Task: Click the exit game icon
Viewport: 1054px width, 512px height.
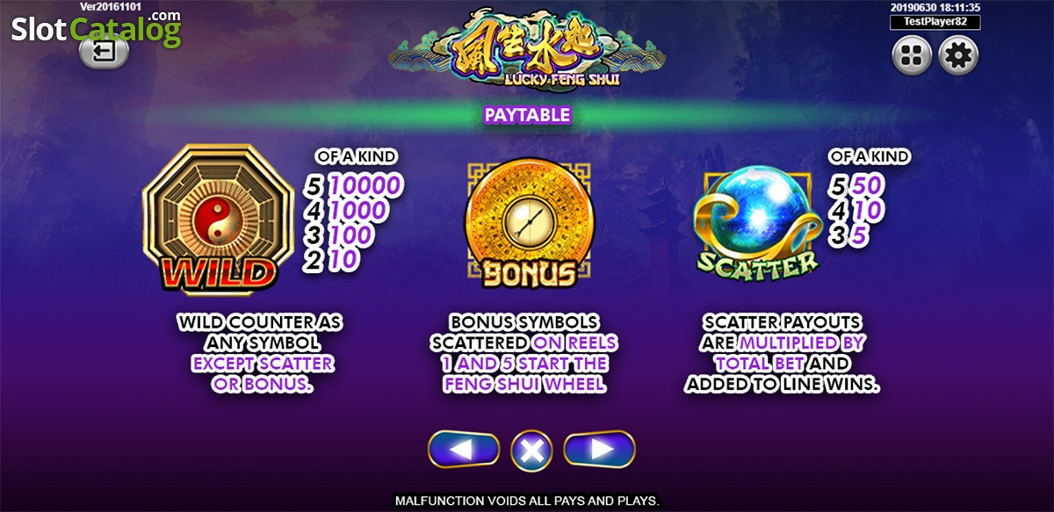Action: tap(105, 52)
